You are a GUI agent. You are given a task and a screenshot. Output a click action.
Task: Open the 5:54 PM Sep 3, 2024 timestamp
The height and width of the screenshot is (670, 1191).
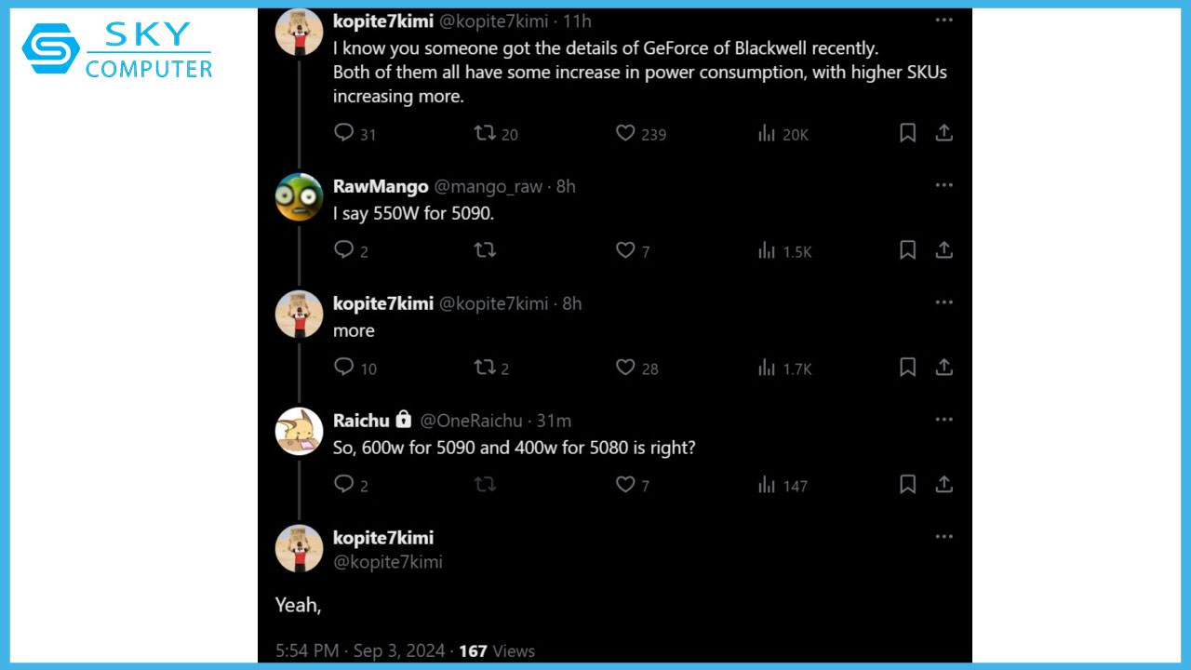pyautogui.click(x=362, y=650)
